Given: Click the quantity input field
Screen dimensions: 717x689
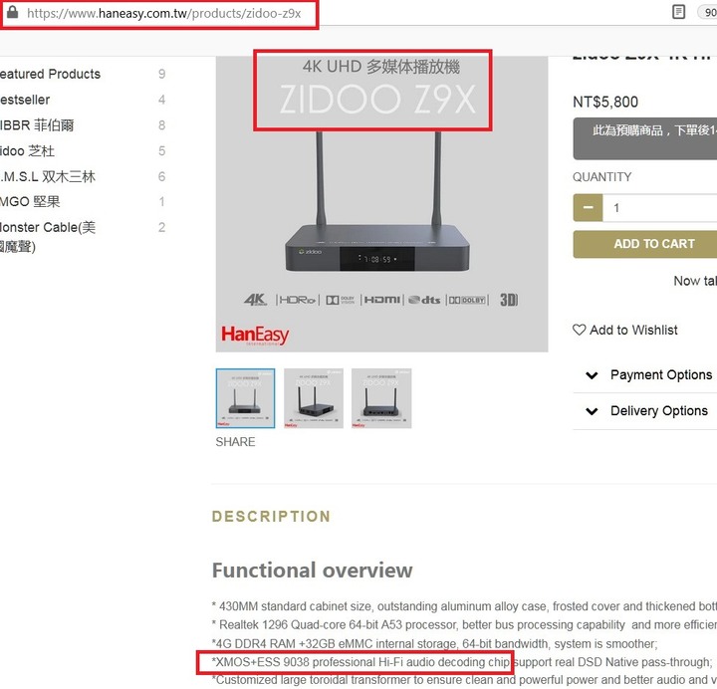Looking at the screenshot, I should (660, 207).
